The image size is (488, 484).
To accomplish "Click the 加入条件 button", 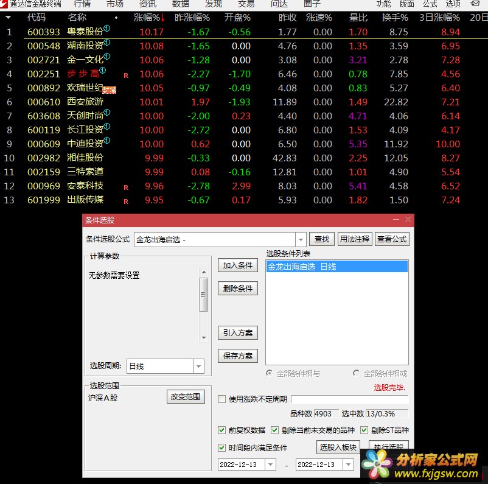I will [238, 265].
